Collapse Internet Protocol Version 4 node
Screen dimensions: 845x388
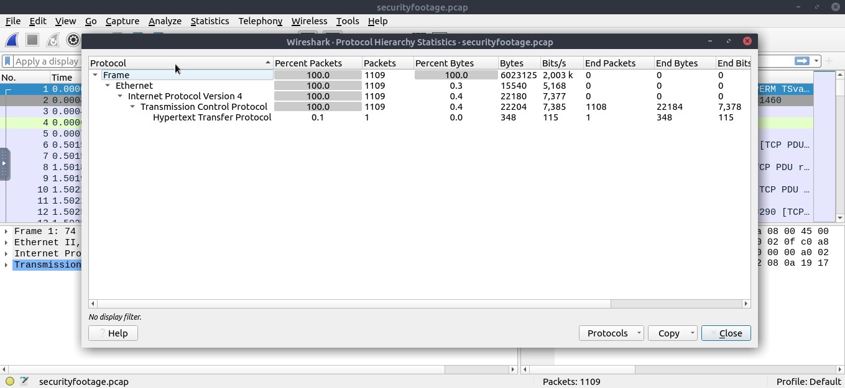click(120, 96)
